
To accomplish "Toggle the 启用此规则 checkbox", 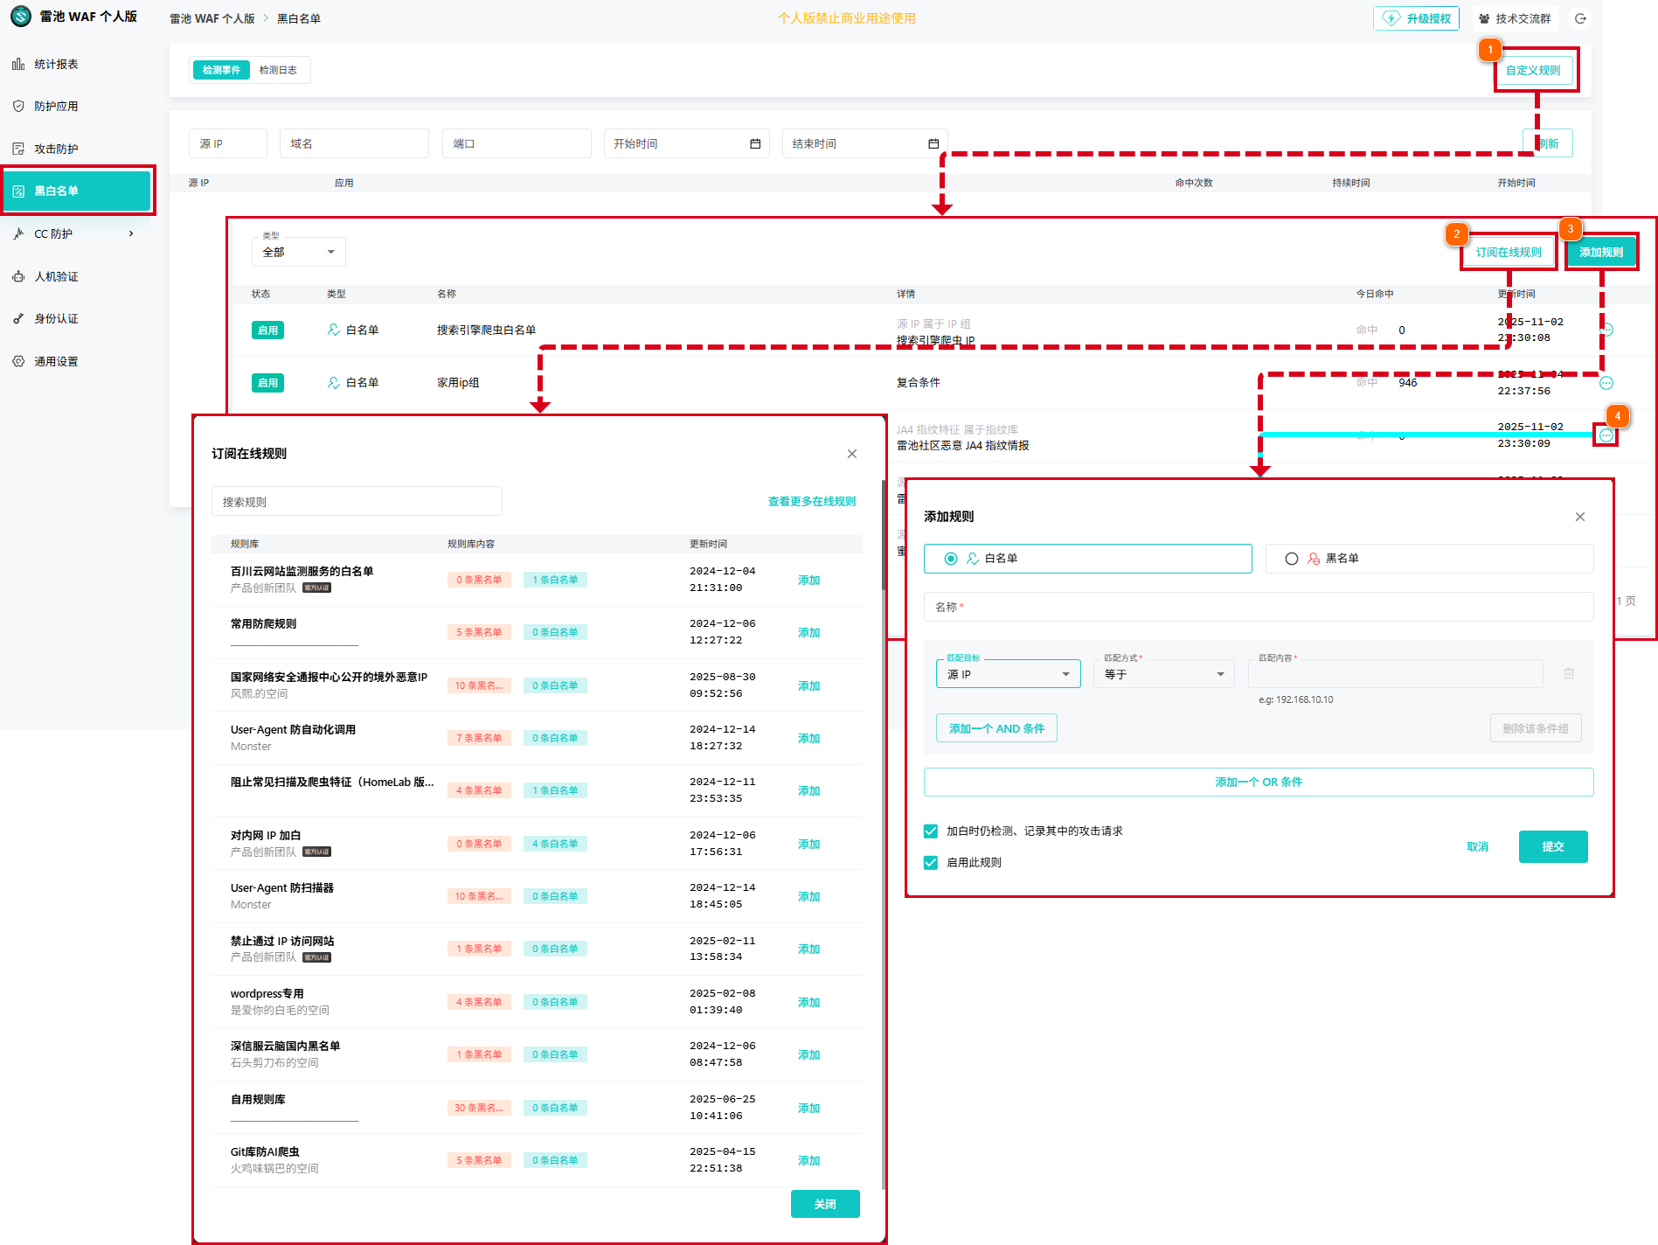I will [x=931, y=863].
